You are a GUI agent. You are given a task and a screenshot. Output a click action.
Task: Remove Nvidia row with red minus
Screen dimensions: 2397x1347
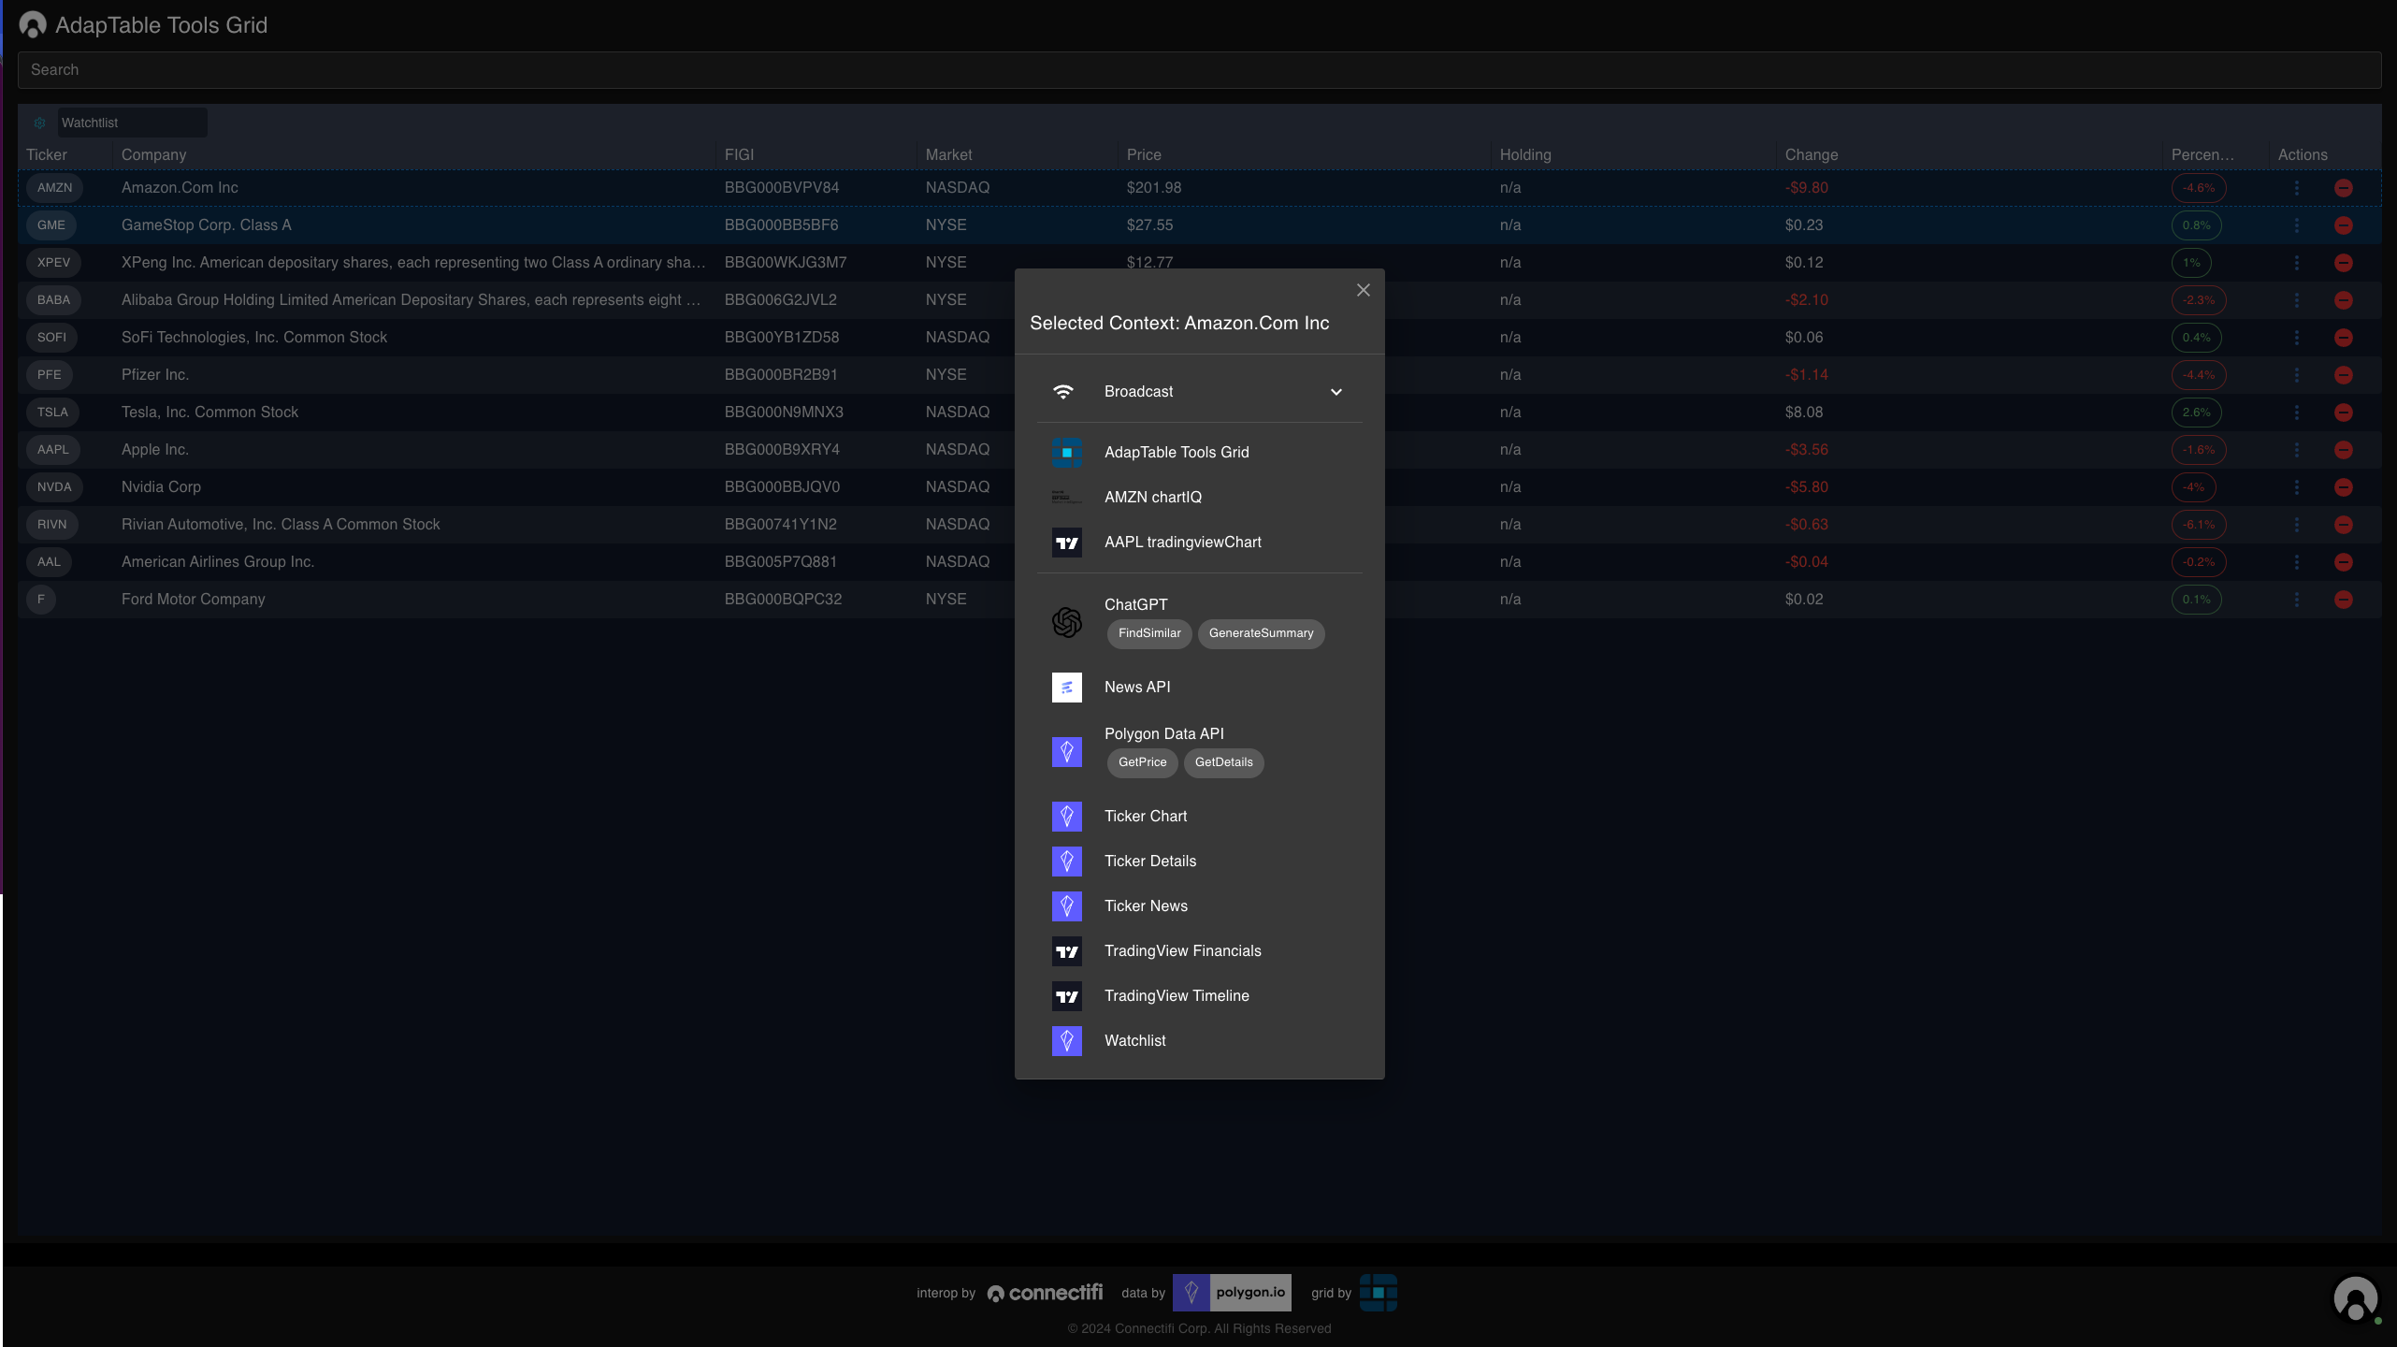click(2344, 487)
